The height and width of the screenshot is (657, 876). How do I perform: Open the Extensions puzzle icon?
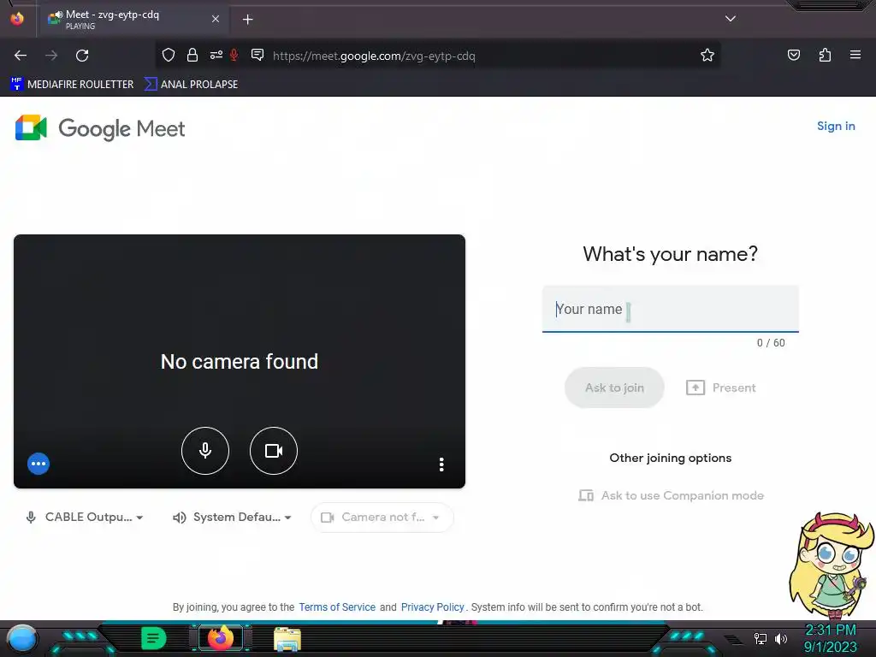(x=825, y=55)
